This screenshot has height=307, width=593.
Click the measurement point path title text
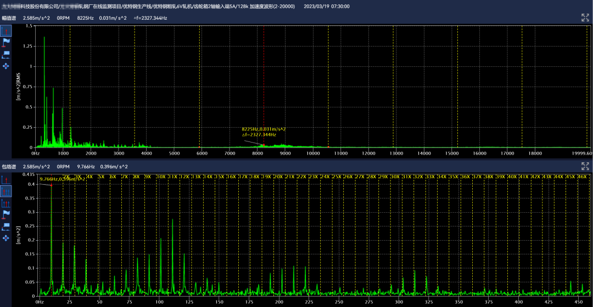pyautogui.click(x=148, y=6)
